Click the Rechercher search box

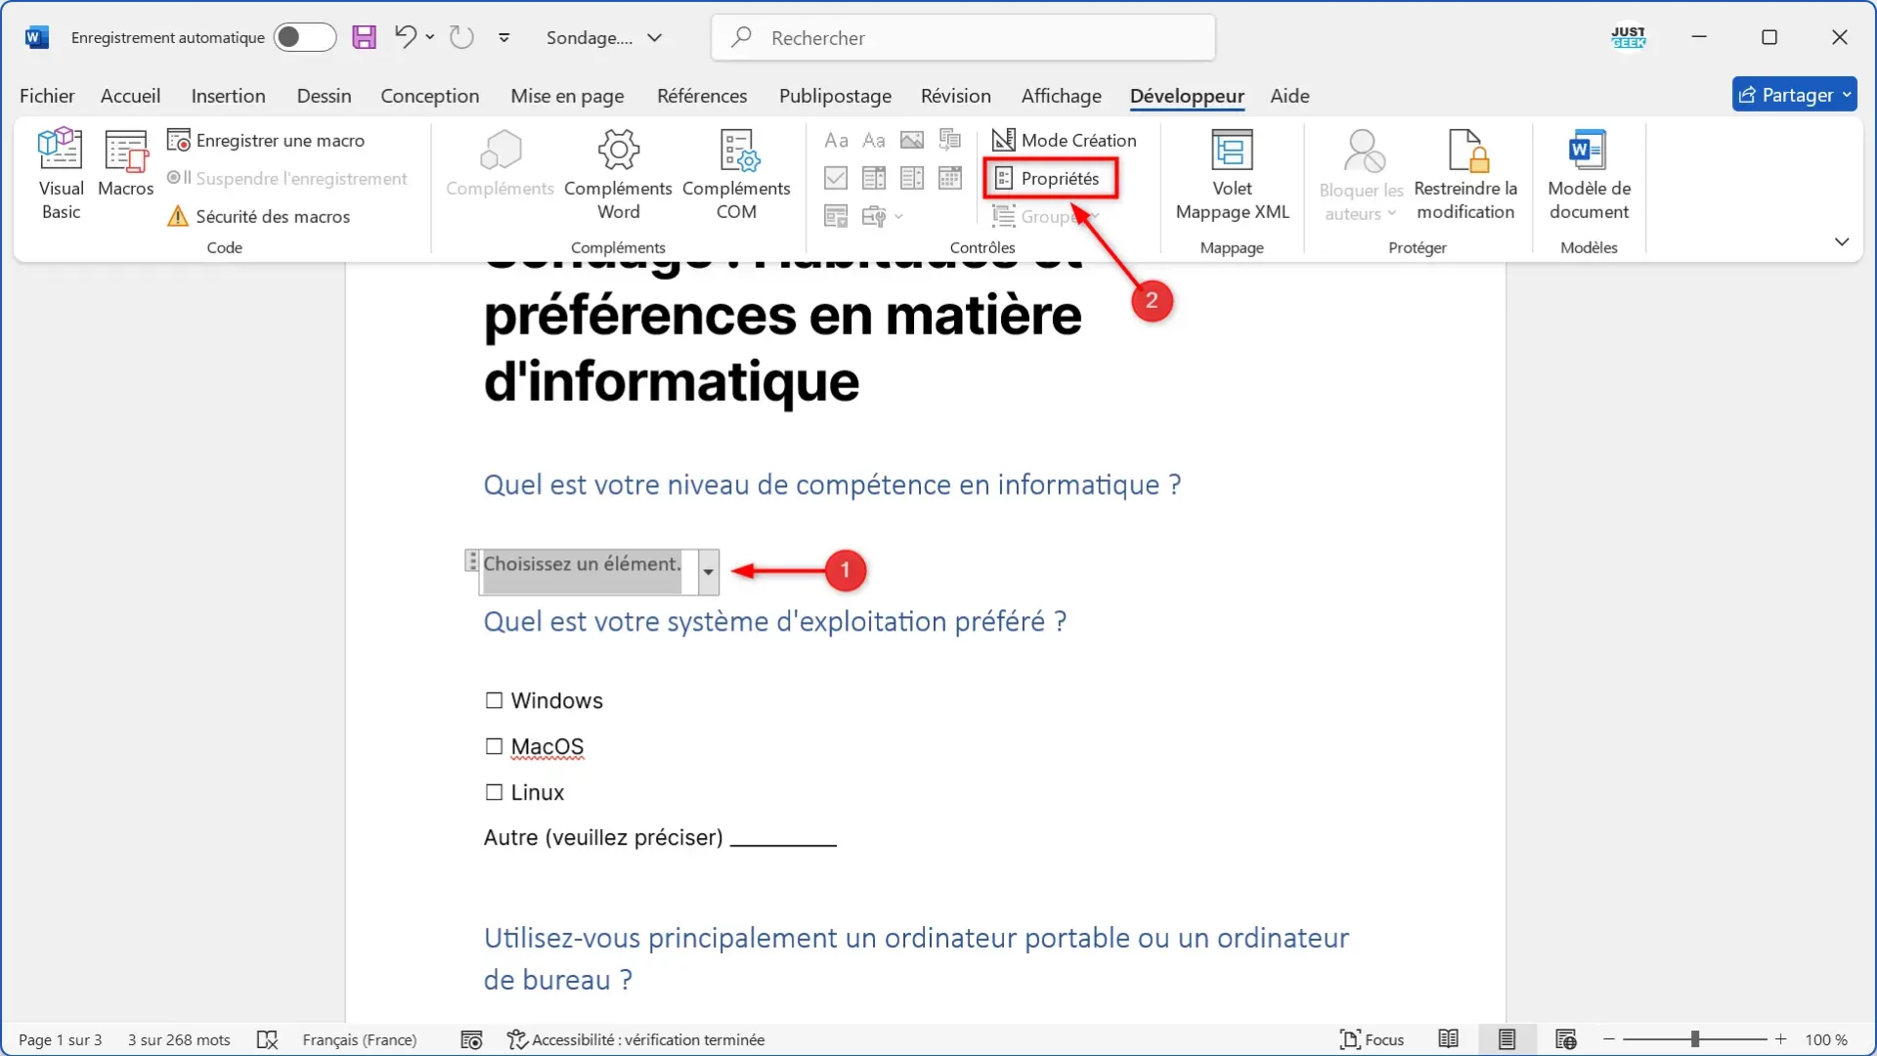click(963, 37)
